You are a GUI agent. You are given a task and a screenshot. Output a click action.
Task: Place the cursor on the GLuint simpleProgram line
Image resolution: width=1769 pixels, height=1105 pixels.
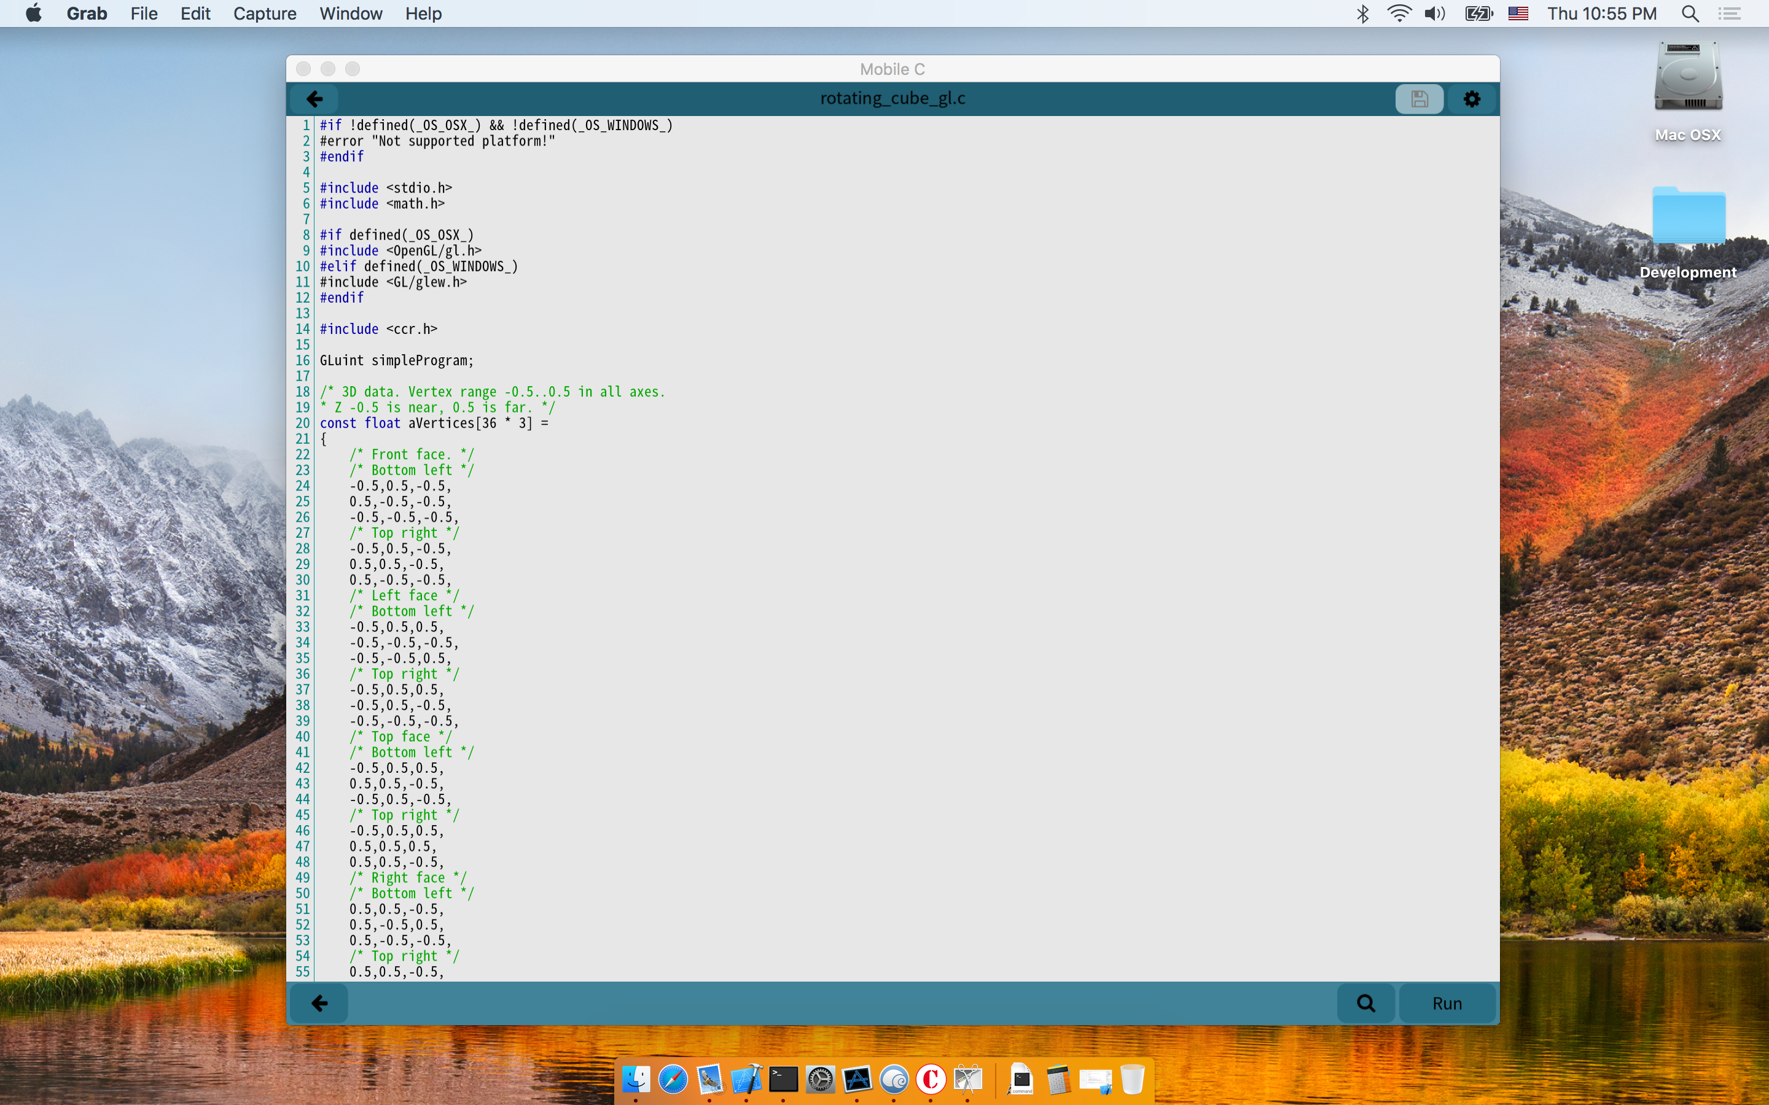[x=396, y=360]
